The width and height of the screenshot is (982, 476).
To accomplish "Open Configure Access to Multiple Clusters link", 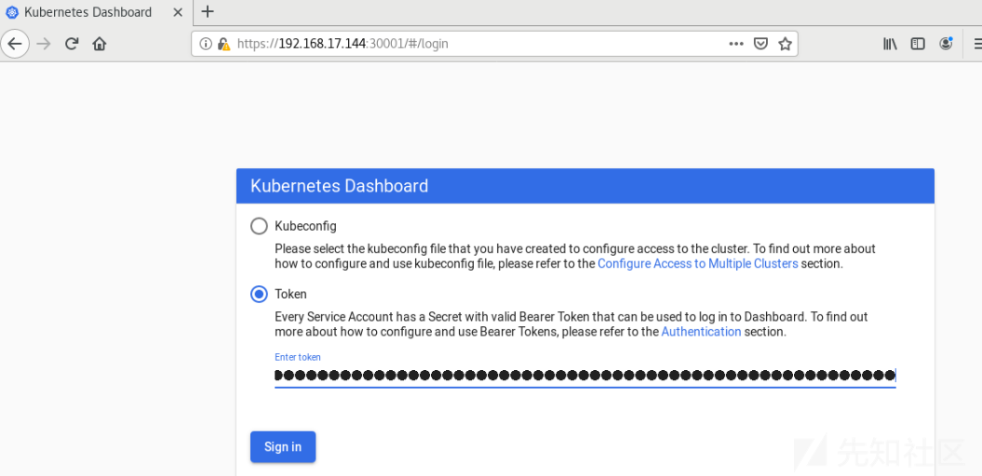I will coord(698,263).
